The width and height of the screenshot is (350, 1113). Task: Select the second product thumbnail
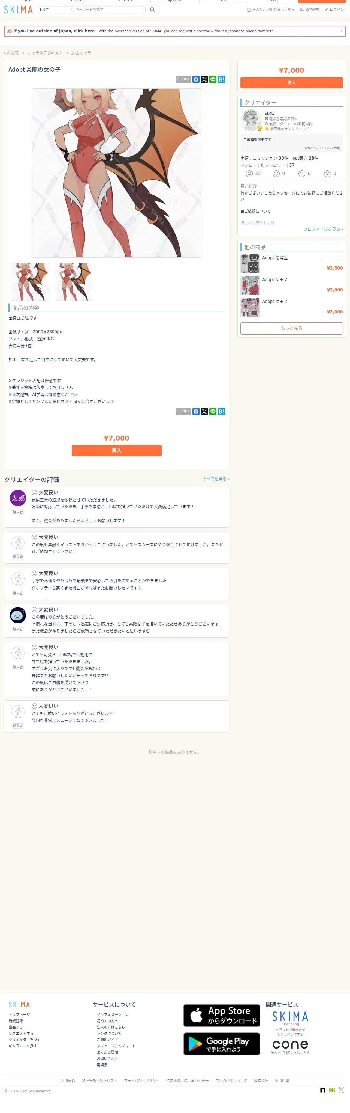tap(73, 282)
